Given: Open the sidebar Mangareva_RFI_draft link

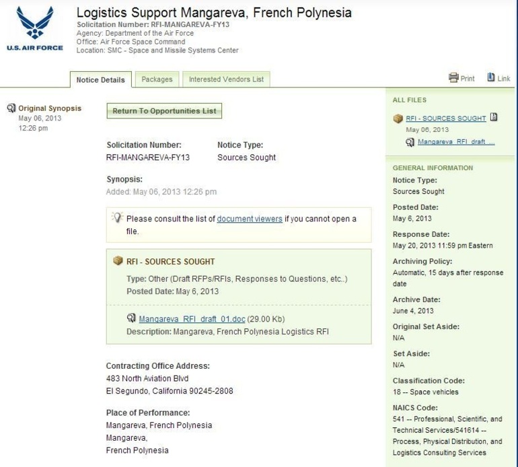Looking at the screenshot, I should pos(456,142).
